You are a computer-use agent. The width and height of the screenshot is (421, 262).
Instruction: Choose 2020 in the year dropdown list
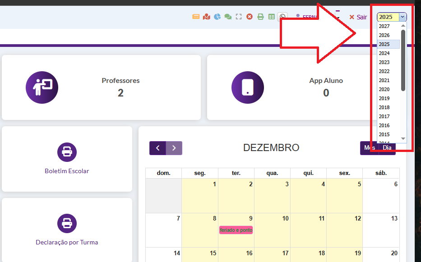point(384,89)
